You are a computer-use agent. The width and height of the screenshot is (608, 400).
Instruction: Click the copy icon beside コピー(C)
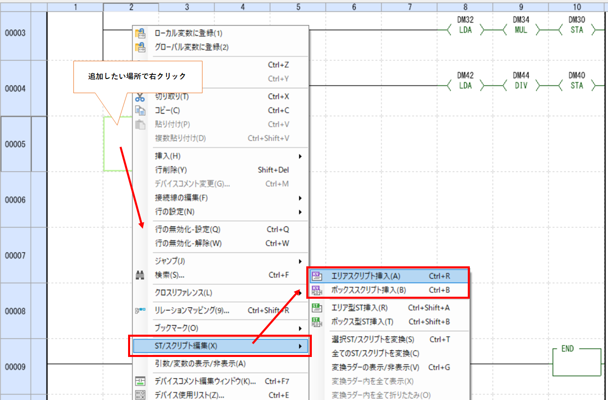140,110
